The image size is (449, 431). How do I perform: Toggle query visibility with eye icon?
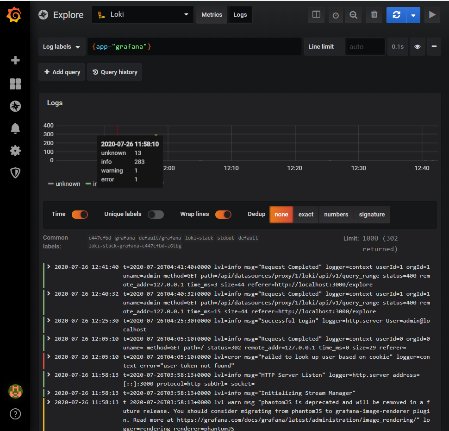(417, 47)
